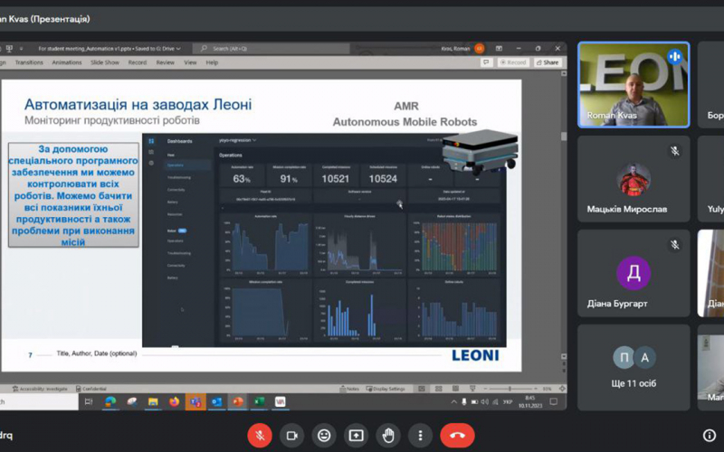The width and height of the screenshot is (724, 452).
Task: Open the notification center icon in the taskbar
Action: click(x=554, y=402)
